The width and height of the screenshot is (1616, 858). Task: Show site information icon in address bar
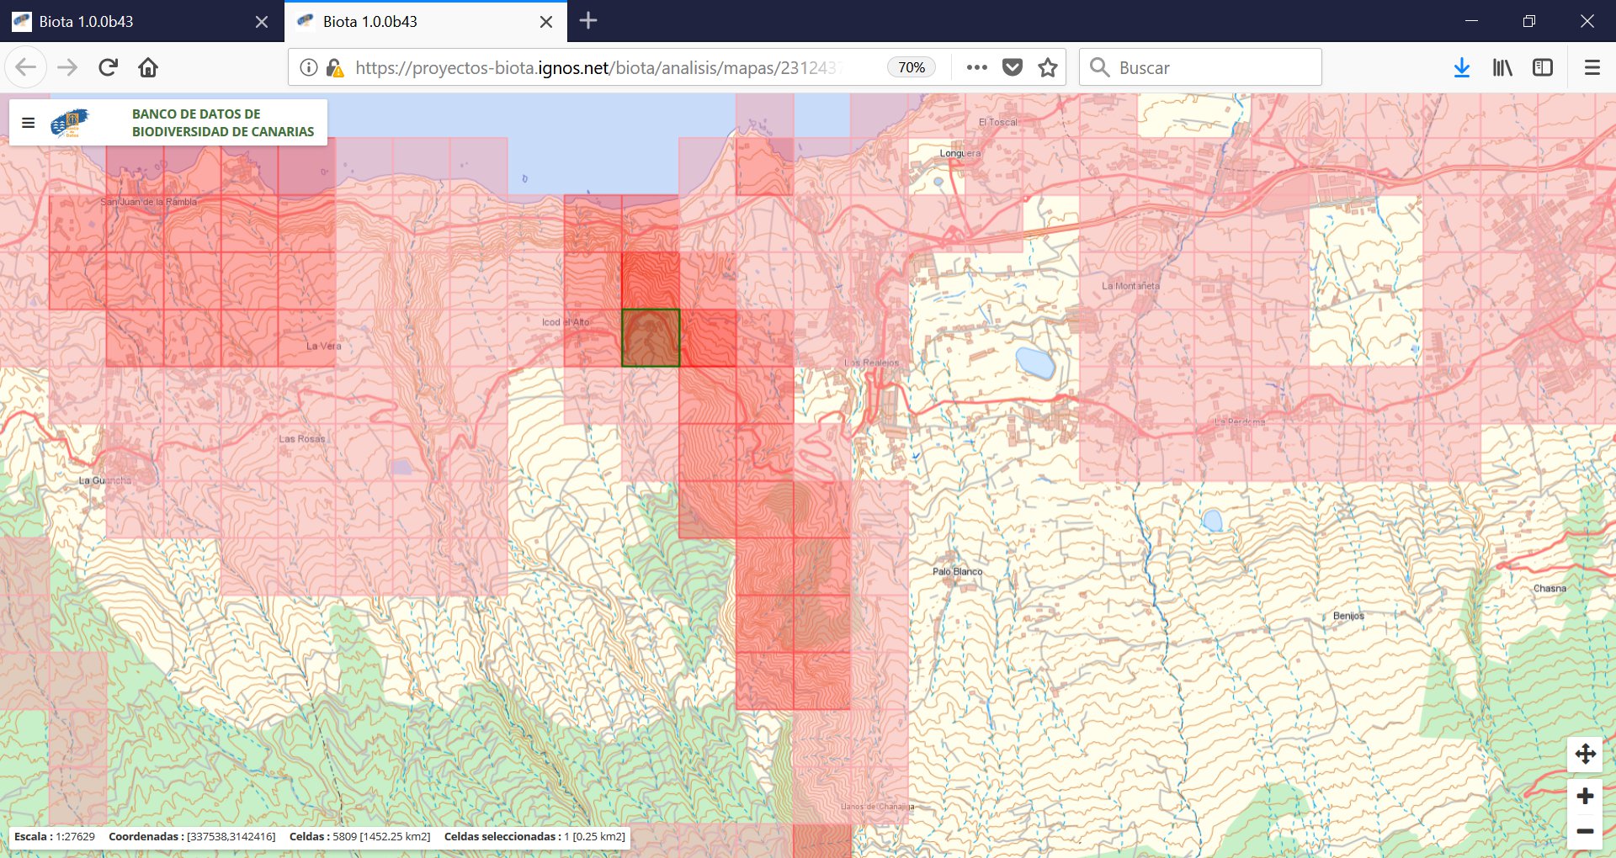(x=309, y=67)
